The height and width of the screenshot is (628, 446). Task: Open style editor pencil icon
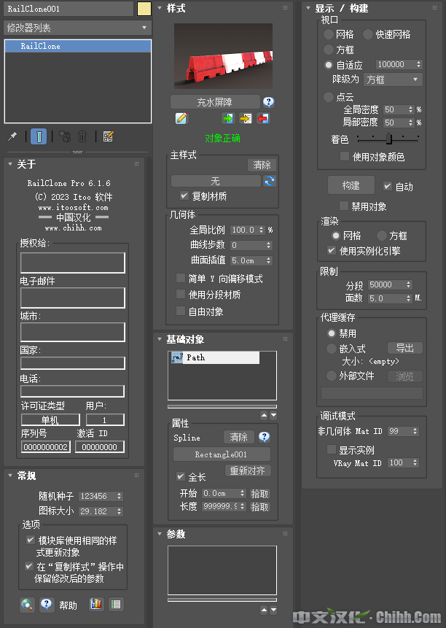pyautogui.click(x=181, y=118)
